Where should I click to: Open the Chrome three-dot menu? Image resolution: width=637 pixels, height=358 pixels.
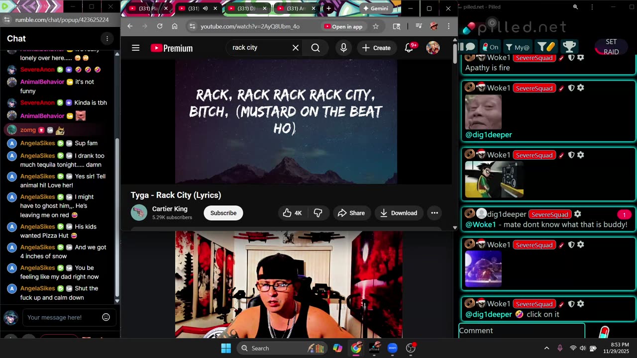448,26
